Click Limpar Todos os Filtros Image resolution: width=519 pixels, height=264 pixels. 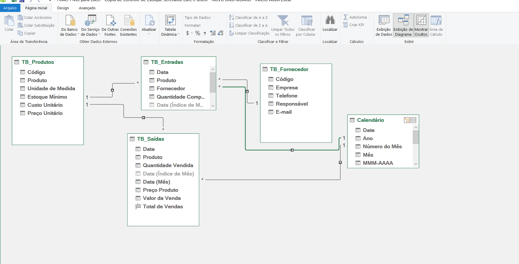tap(283, 26)
